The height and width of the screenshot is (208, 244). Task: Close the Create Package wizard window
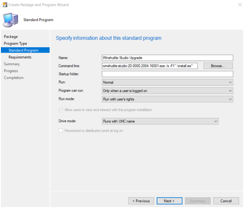[240, 4]
